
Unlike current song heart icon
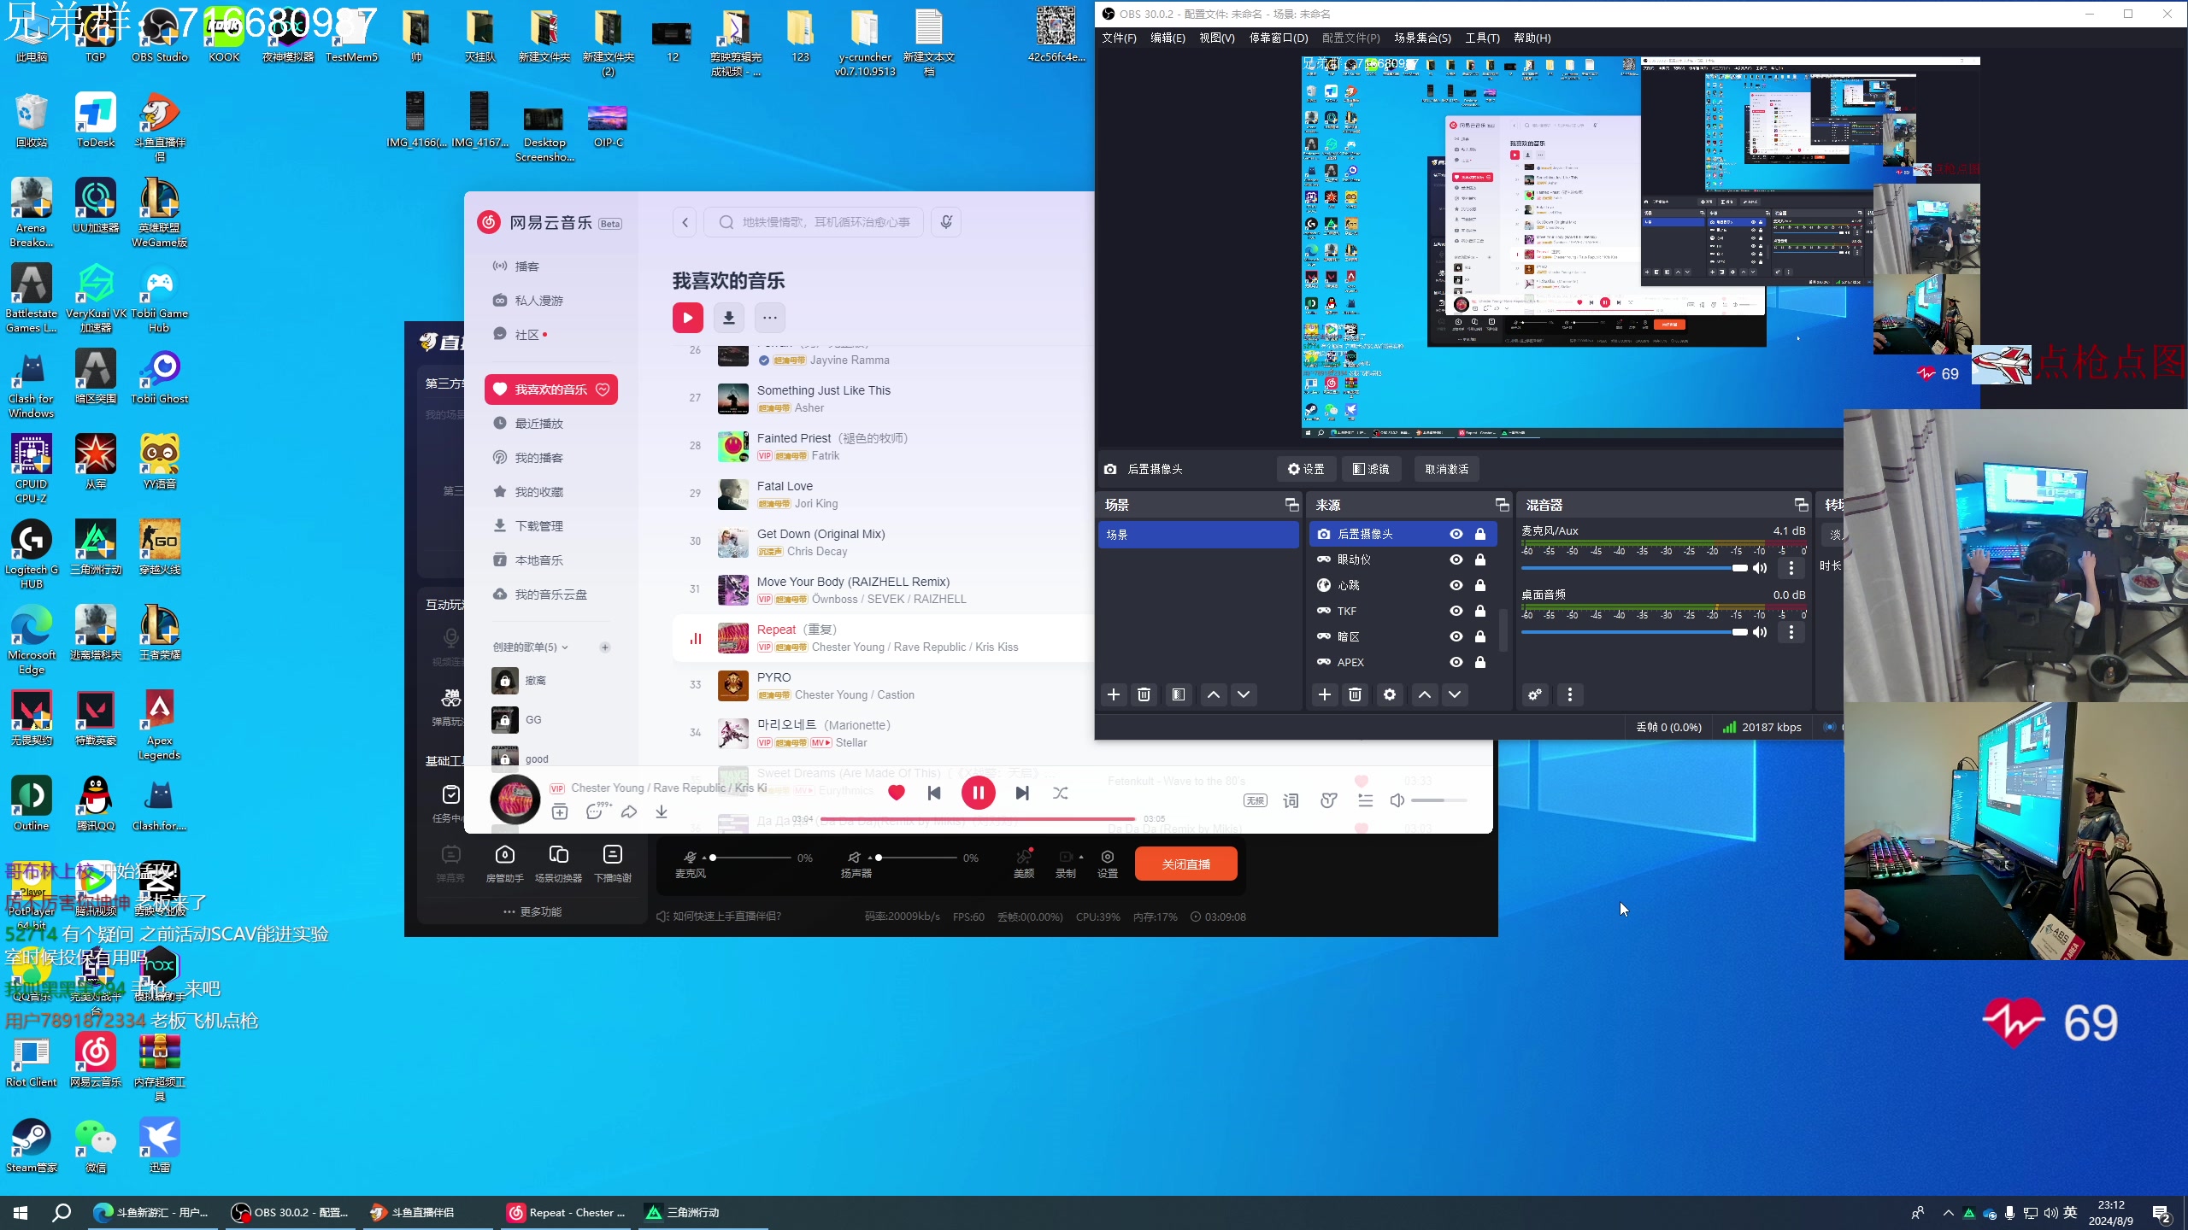point(897,793)
